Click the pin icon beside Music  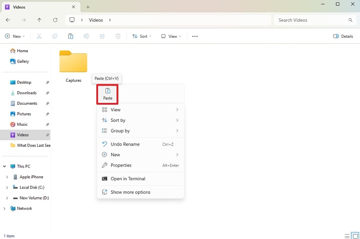[x=47, y=124]
